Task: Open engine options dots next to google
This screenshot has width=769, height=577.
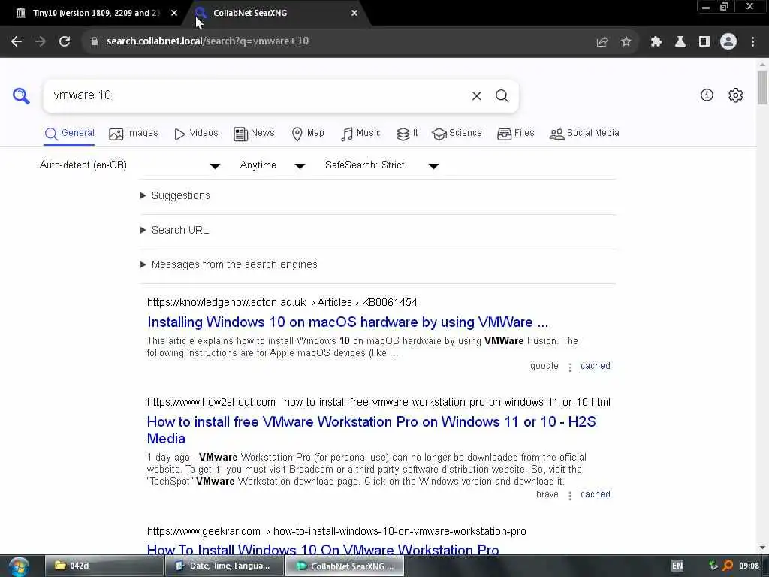Action: click(x=569, y=367)
